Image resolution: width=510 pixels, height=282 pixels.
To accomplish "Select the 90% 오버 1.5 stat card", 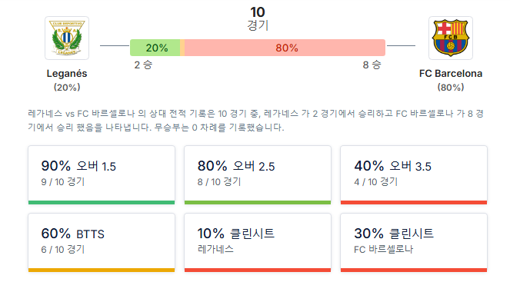I will [x=102, y=174].
